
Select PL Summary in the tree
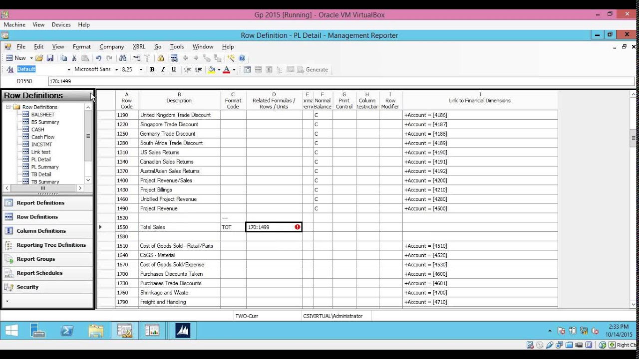tap(45, 167)
